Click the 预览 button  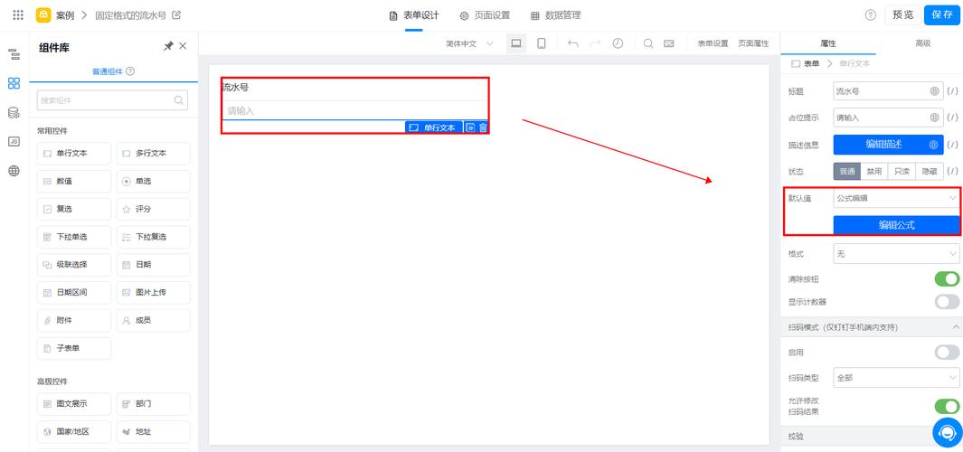point(902,15)
